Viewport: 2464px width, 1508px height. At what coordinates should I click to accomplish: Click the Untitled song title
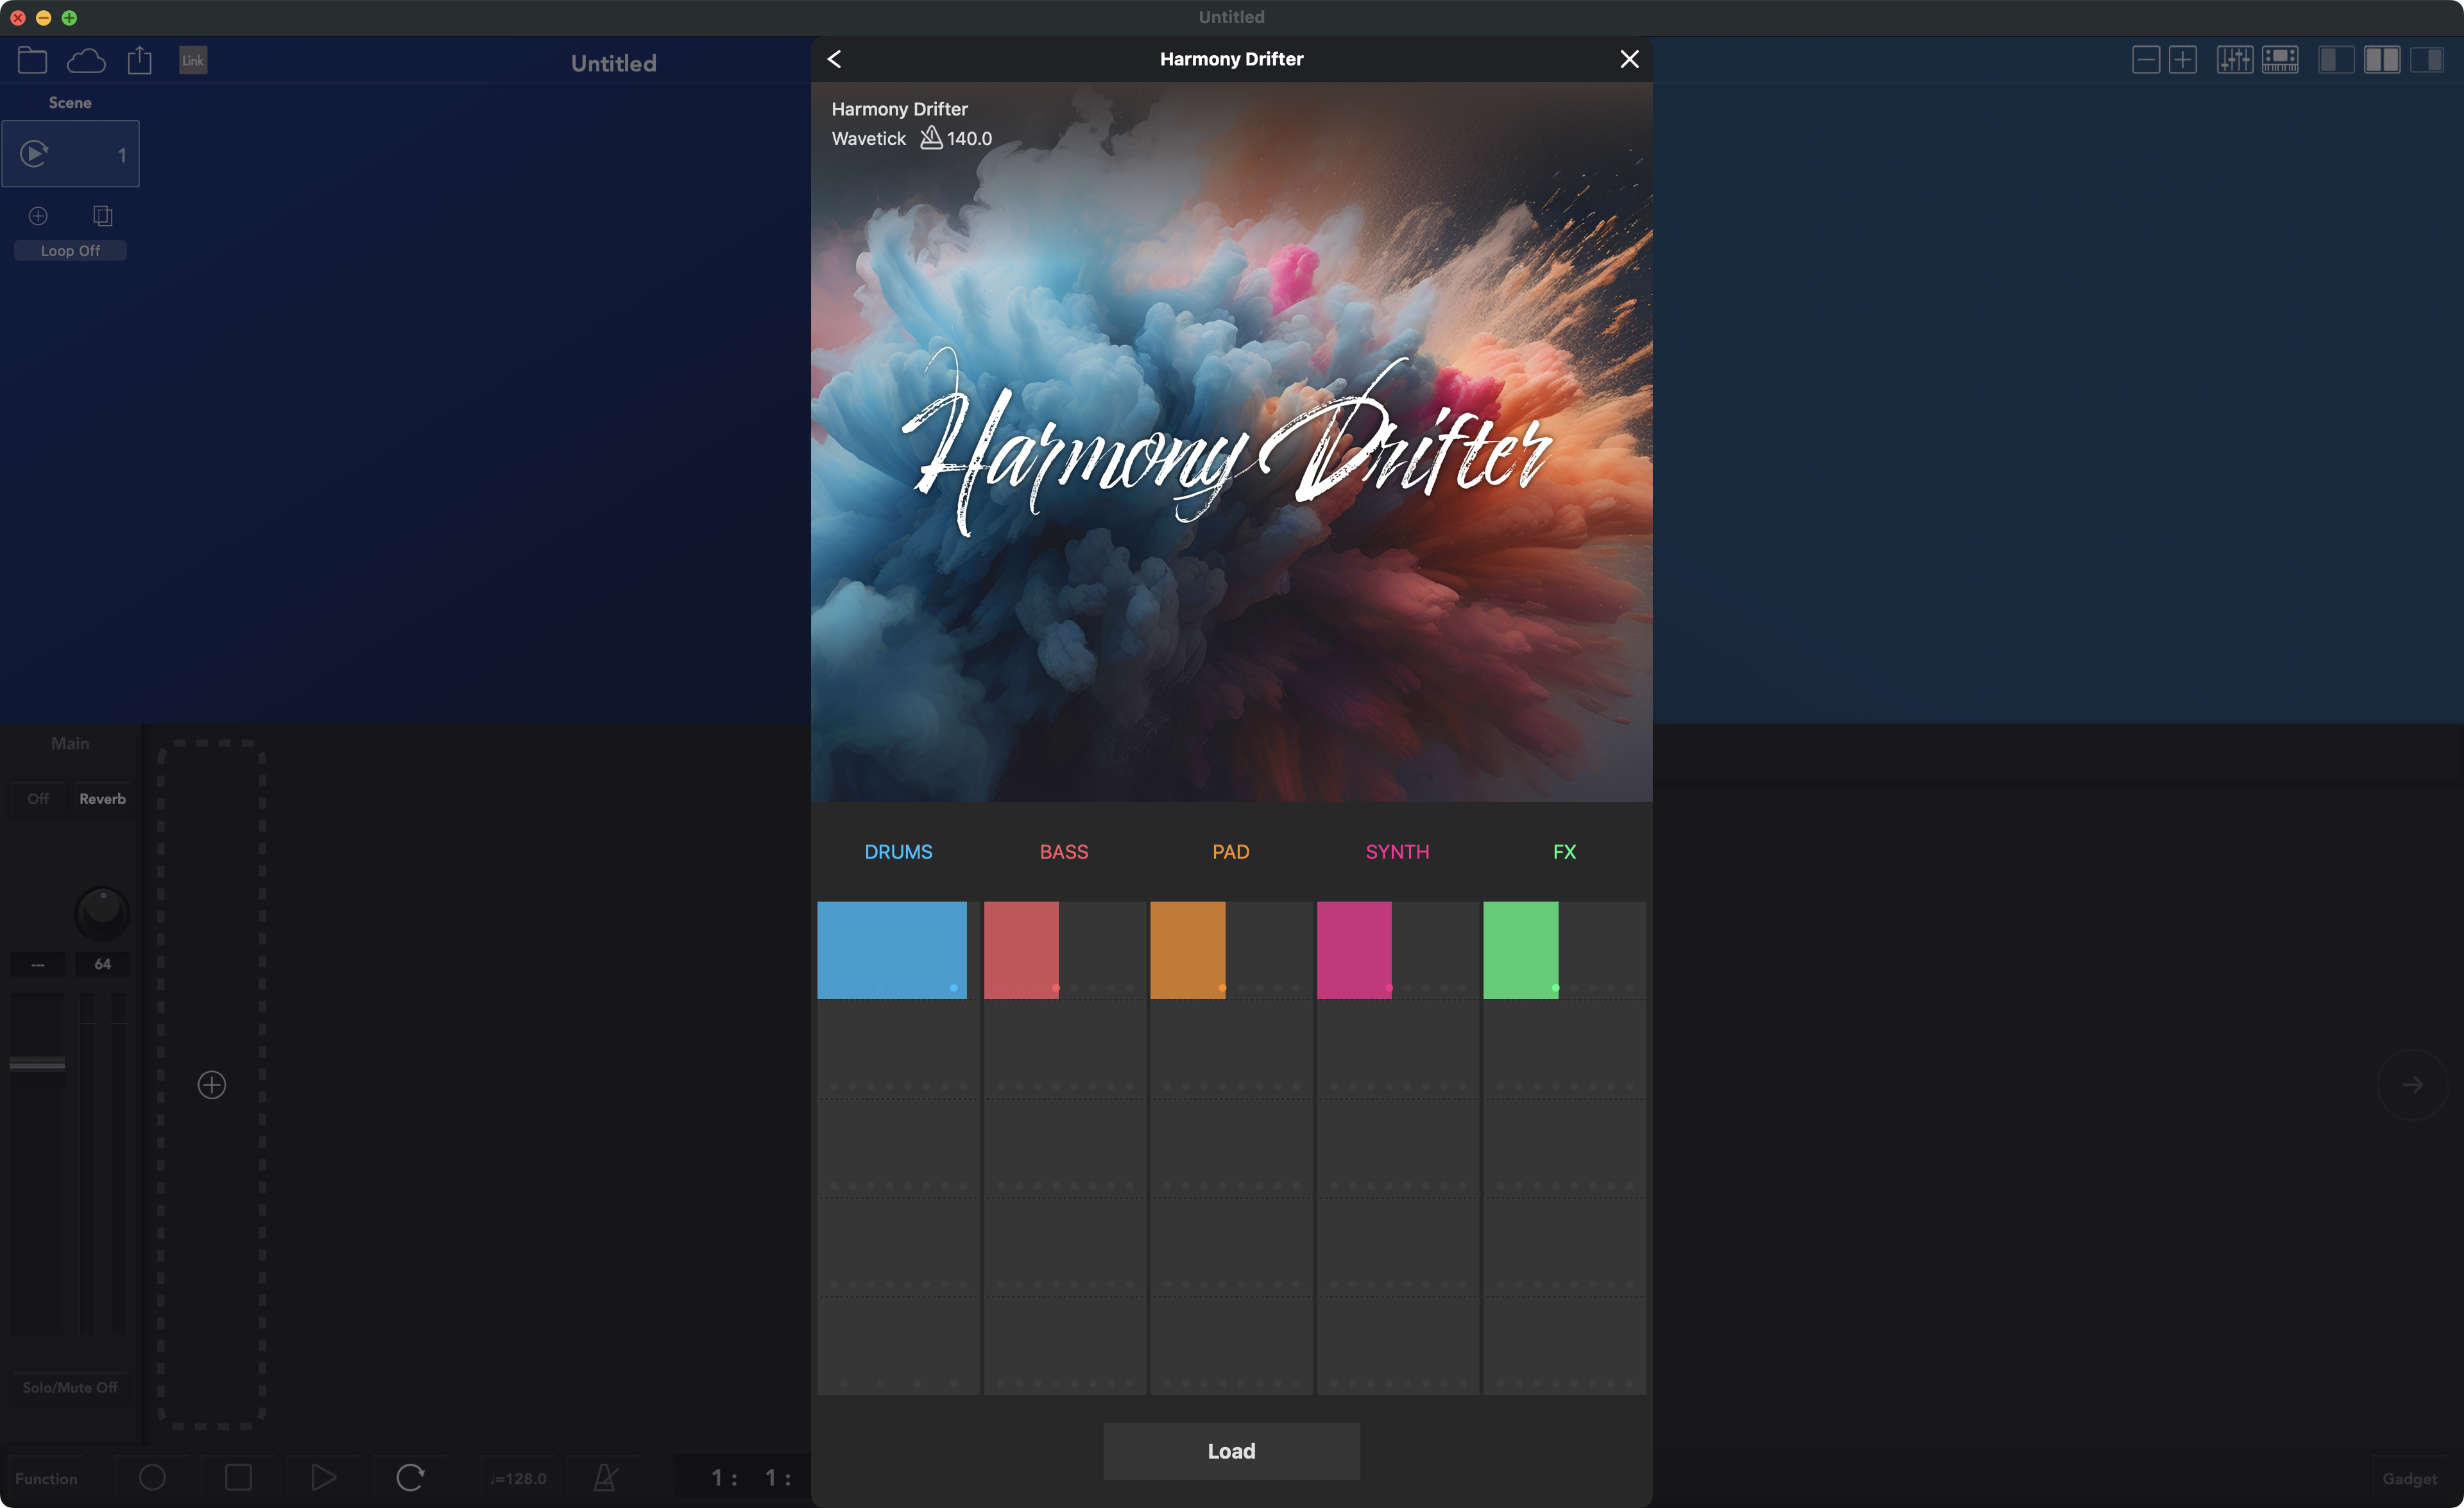pos(614,63)
